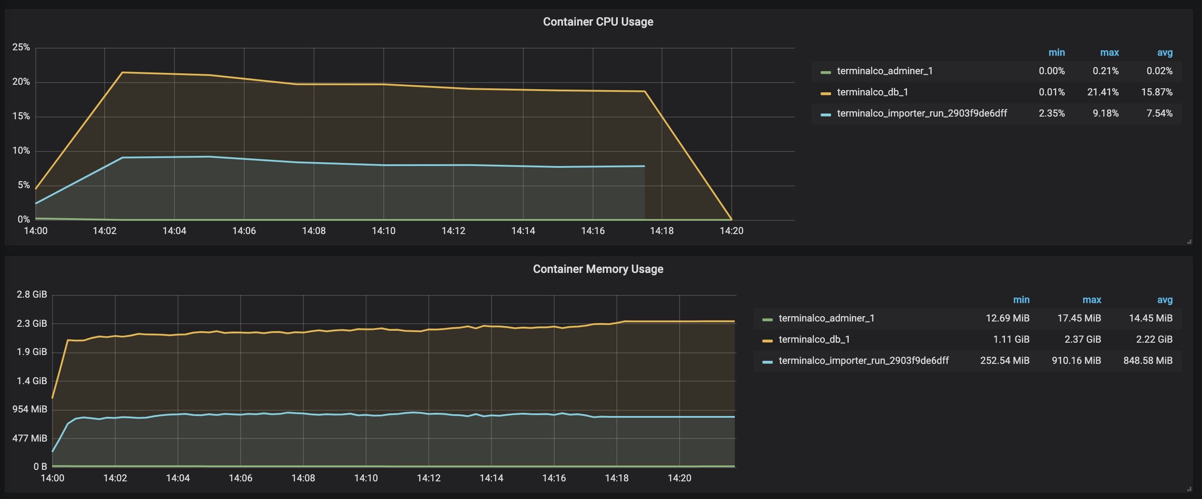Click resize handle of Memory Usage panel

(1189, 489)
